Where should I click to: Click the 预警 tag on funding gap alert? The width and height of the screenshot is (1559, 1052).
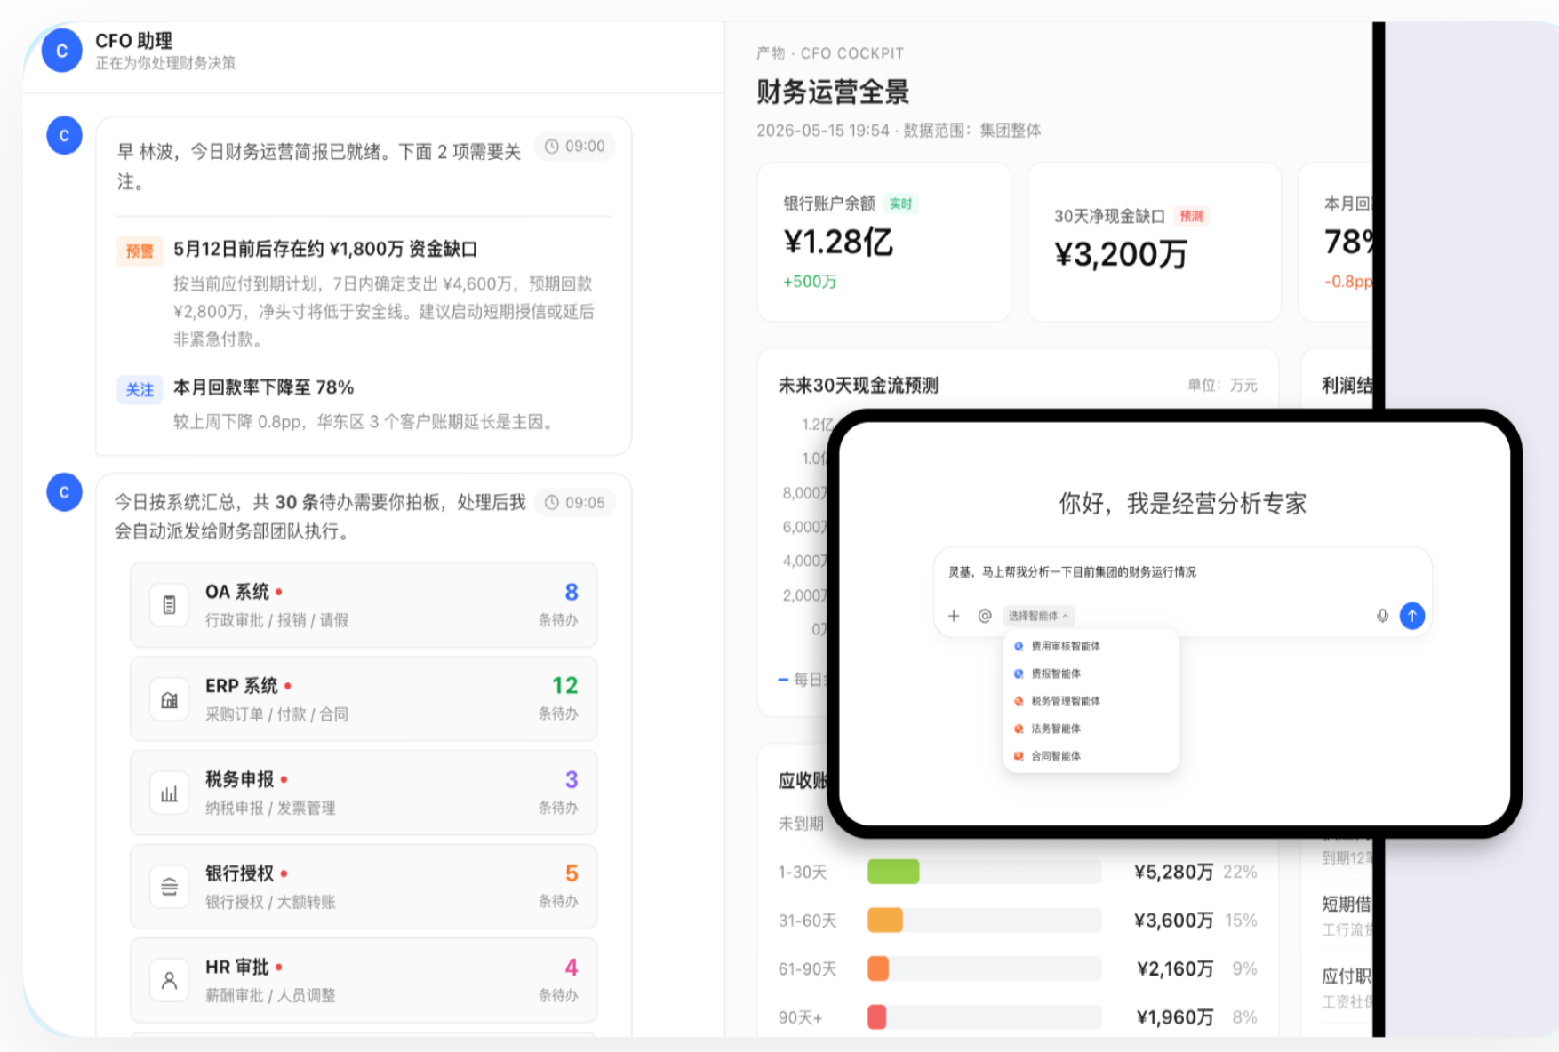click(140, 251)
